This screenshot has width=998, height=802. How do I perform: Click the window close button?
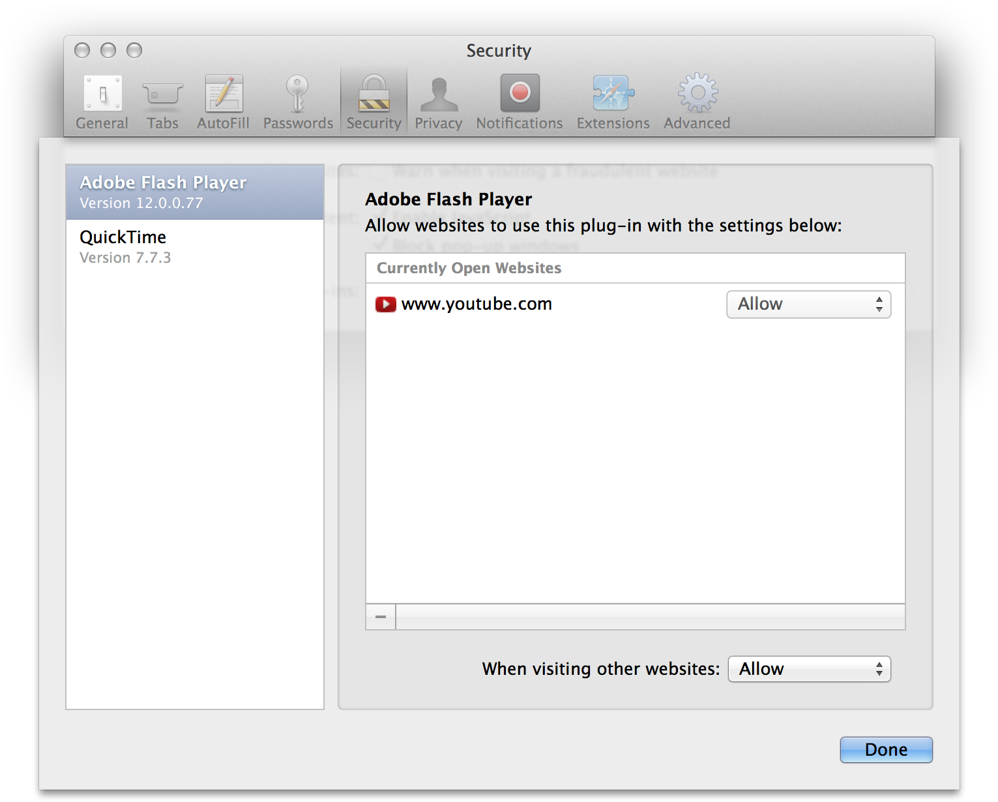click(x=82, y=50)
